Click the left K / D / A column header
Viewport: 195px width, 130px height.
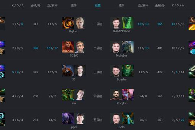[18, 6]
